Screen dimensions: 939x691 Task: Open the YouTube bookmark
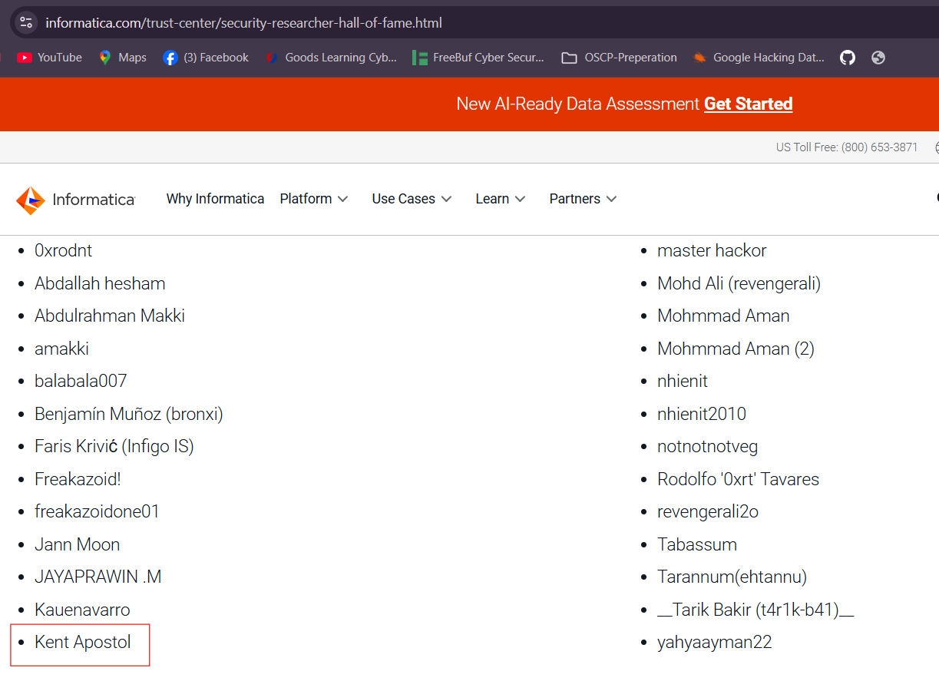pyautogui.click(x=50, y=58)
